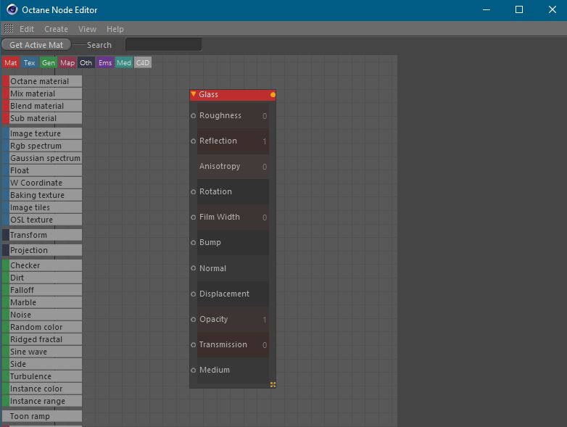This screenshot has width=567, height=427.
Task: Focus the Search input field
Action: (x=163, y=44)
